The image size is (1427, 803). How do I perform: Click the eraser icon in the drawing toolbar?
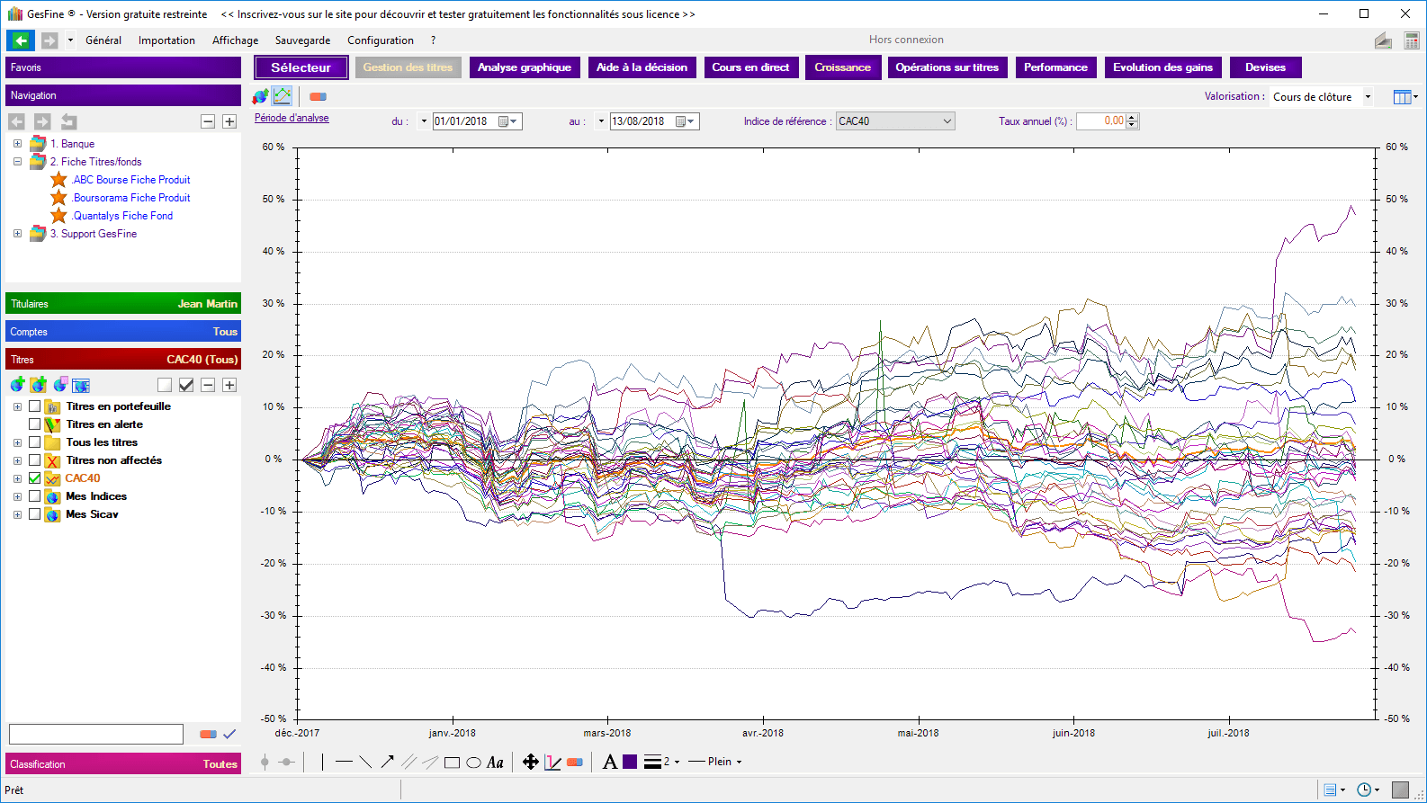(x=575, y=763)
